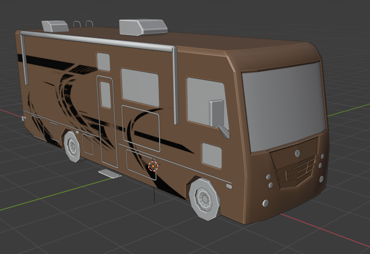Select the entry door window

tap(105, 95)
